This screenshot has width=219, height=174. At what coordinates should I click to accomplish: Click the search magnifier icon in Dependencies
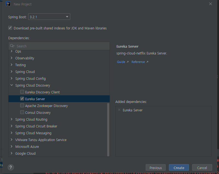[12, 46]
